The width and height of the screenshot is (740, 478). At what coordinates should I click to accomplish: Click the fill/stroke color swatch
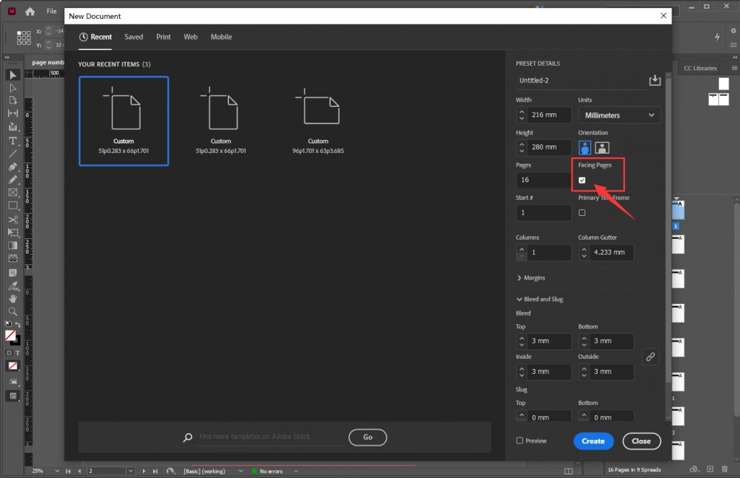[12, 336]
